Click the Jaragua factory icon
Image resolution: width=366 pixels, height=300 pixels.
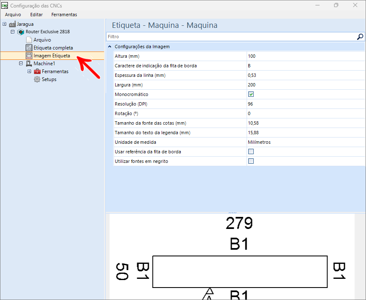[12, 24]
